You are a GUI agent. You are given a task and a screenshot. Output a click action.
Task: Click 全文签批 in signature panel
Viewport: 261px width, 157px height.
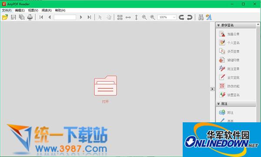(x=229, y=77)
